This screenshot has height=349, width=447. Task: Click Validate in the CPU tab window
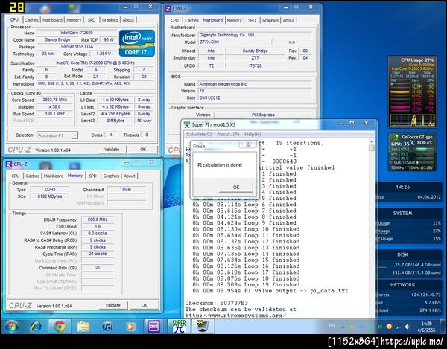(111, 149)
